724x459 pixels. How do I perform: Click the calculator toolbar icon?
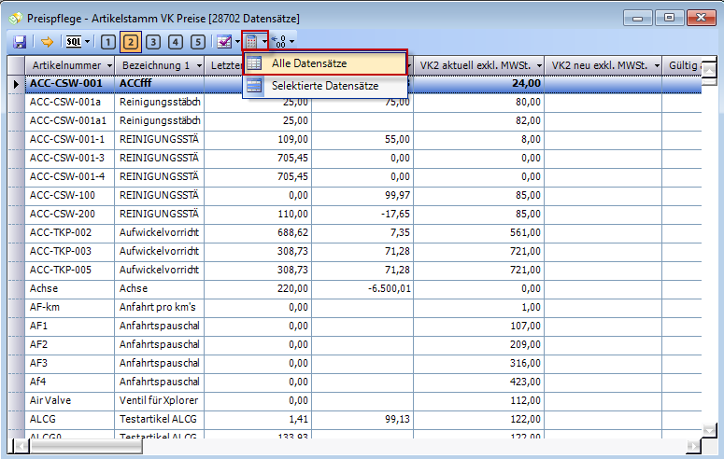251,41
